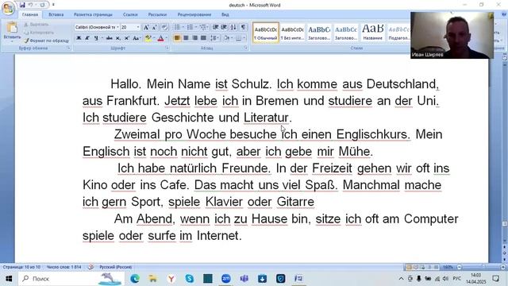
Task: Cut selection with Вырезать
Action: point(36,25)
